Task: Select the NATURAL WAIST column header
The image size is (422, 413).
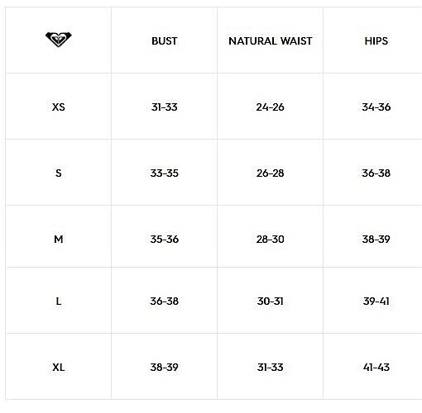Action: 271,41
